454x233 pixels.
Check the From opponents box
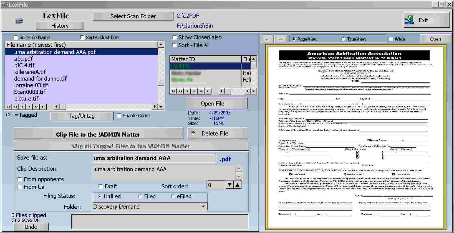point(20,179)
